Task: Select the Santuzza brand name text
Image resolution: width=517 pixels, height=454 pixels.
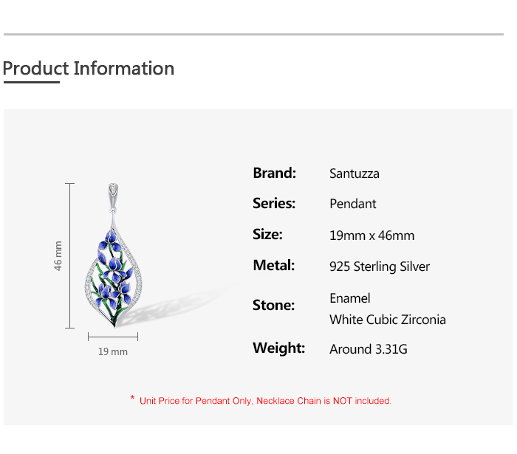Action: 355,174
